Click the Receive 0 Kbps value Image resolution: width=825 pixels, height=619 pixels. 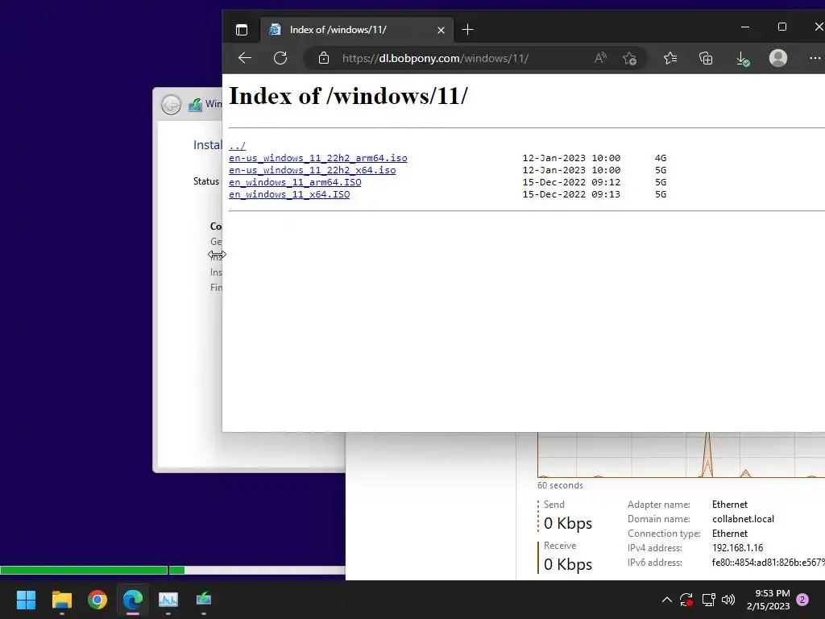pos(568,564)
